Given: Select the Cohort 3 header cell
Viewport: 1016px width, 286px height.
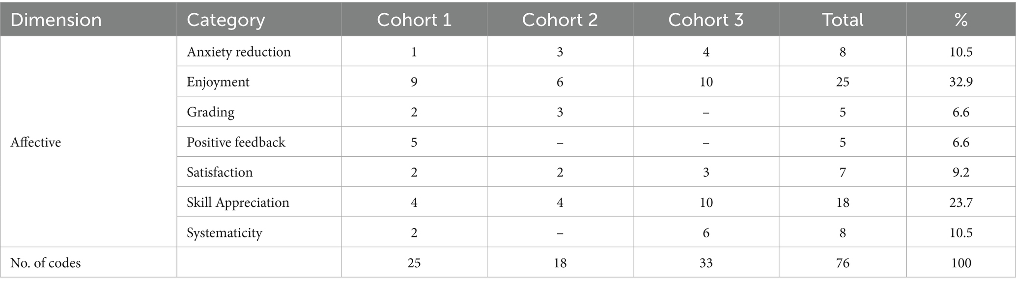Looking at the screenshot, I should click(706, 20).
